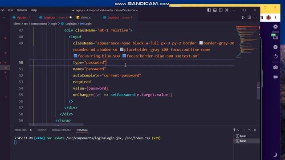Open the border-gray color swatch on line 49

coord(201,43)
